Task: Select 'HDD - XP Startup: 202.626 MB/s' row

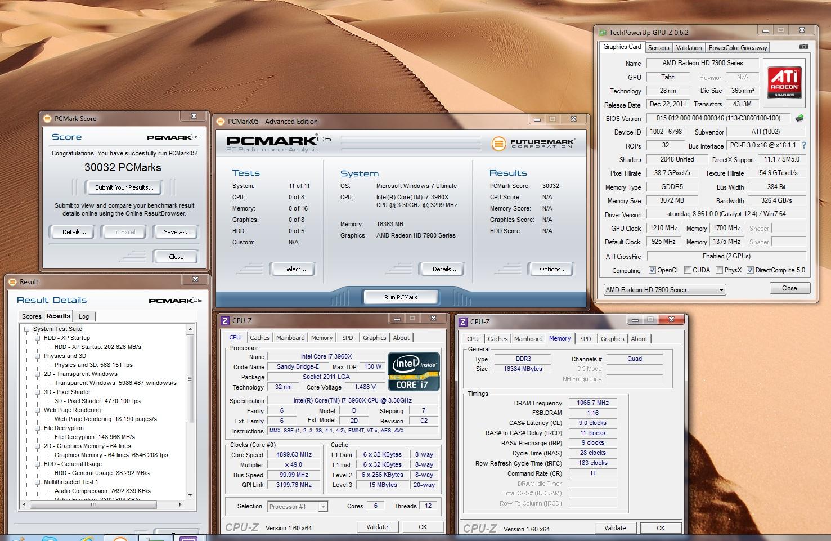Action: click(98, 347)
